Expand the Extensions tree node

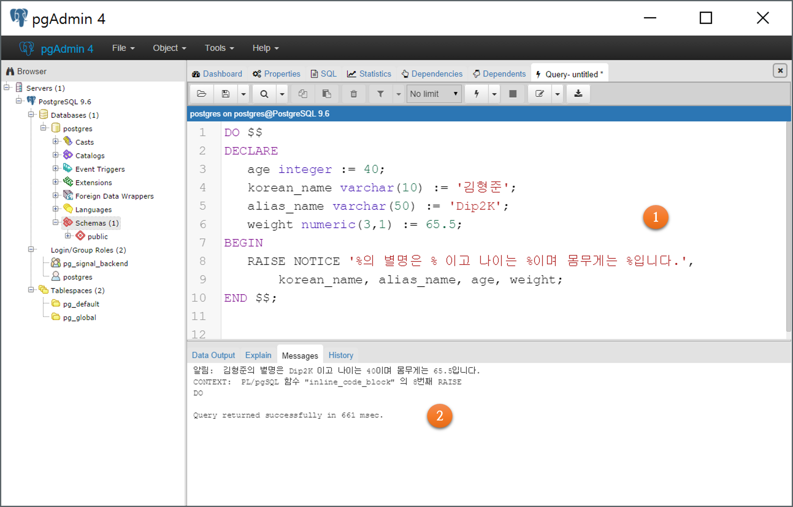tap(55, 182)
